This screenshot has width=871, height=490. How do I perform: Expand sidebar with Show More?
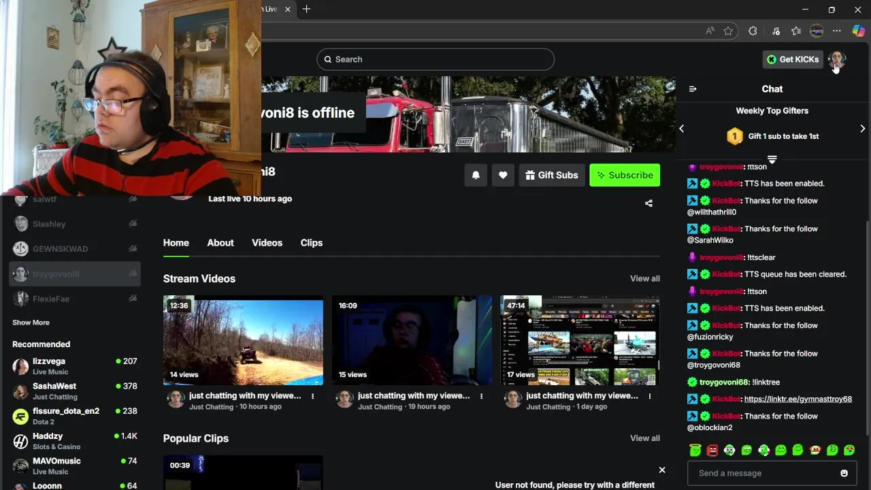point(31,323)
